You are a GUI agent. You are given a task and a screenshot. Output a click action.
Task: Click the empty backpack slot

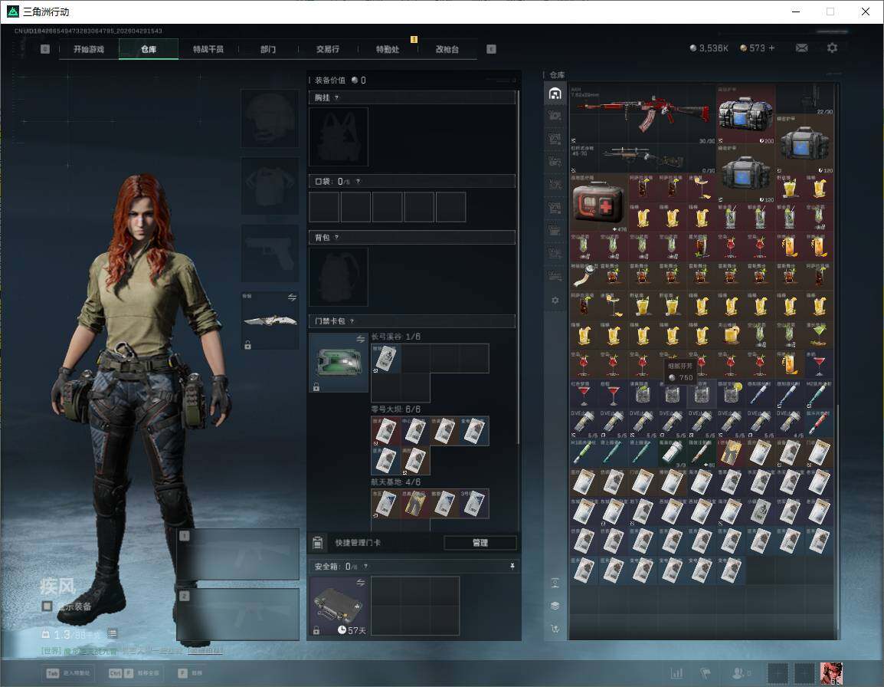(339, 277)
